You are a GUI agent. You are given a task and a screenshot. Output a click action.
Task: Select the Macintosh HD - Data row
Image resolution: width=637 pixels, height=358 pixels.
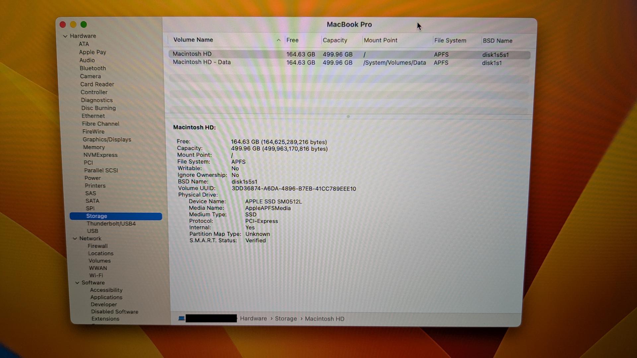coord(201,62)
